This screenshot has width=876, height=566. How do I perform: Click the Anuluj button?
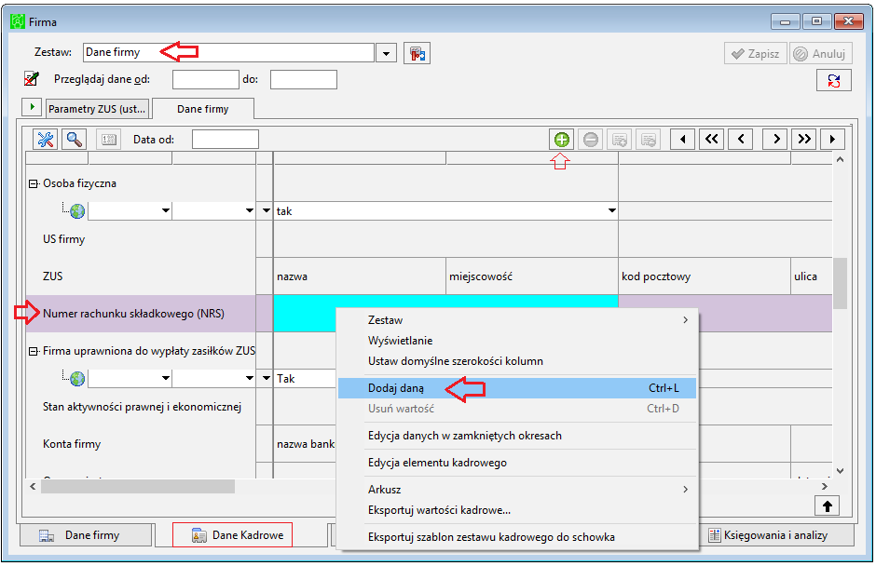(821, 54)
